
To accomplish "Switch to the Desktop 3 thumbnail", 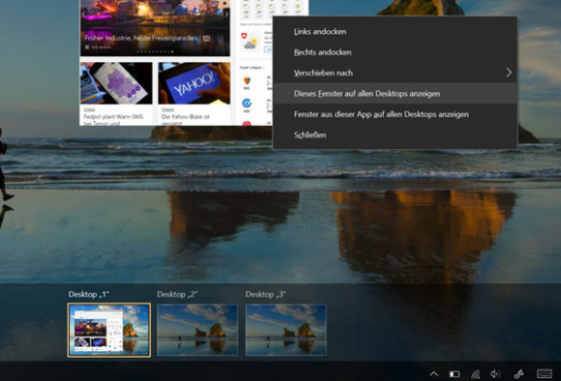I will [286, 330].
